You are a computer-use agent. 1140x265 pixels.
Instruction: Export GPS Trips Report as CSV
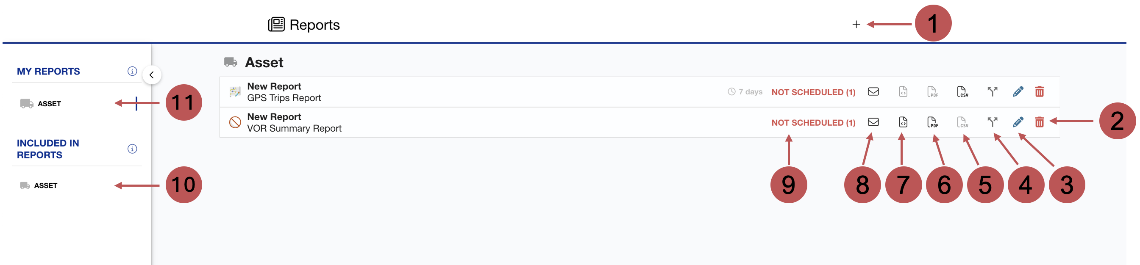coord(962,91)
